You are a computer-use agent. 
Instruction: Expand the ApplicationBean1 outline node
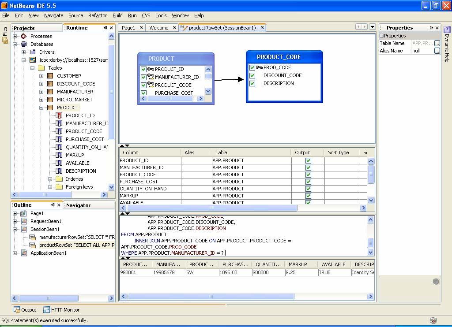(x=15, y=253)
